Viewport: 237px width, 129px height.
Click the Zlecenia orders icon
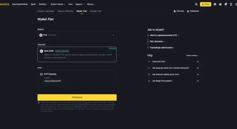tap(175, 11)
